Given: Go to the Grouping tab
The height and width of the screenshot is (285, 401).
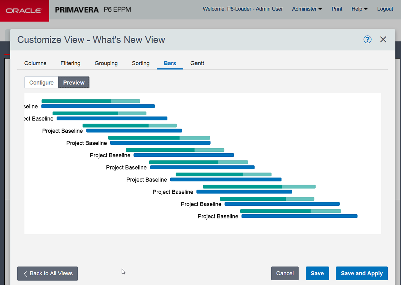Looking at the screenshot, I should pyautogui.click(x=106, y=63).
